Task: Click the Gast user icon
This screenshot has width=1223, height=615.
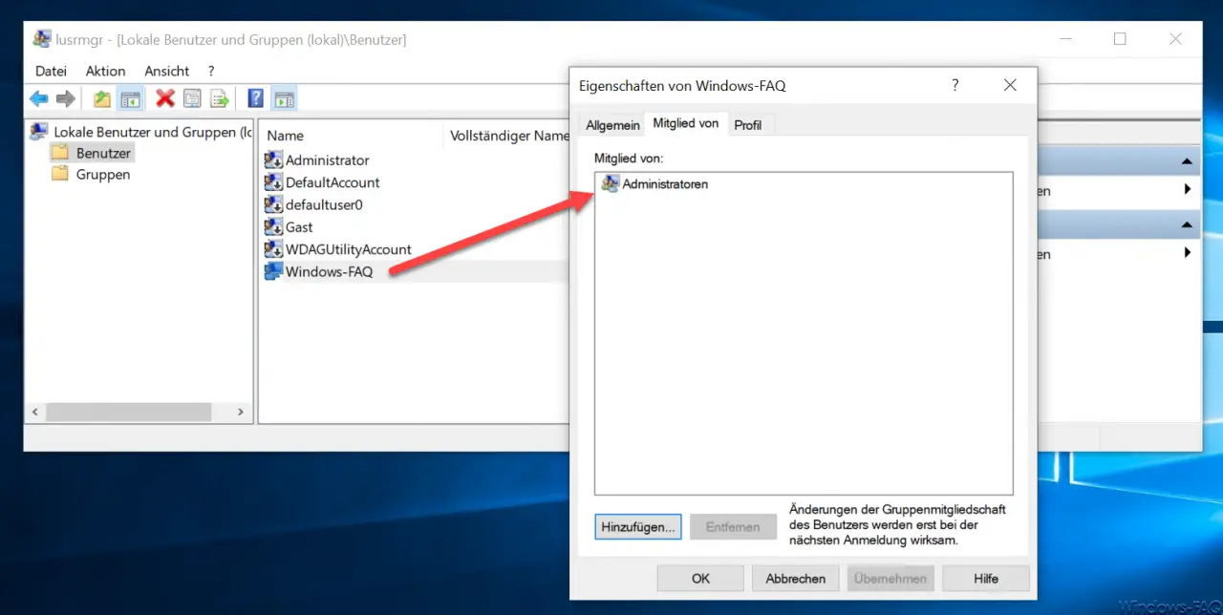Action: click(x=273, y=227)
